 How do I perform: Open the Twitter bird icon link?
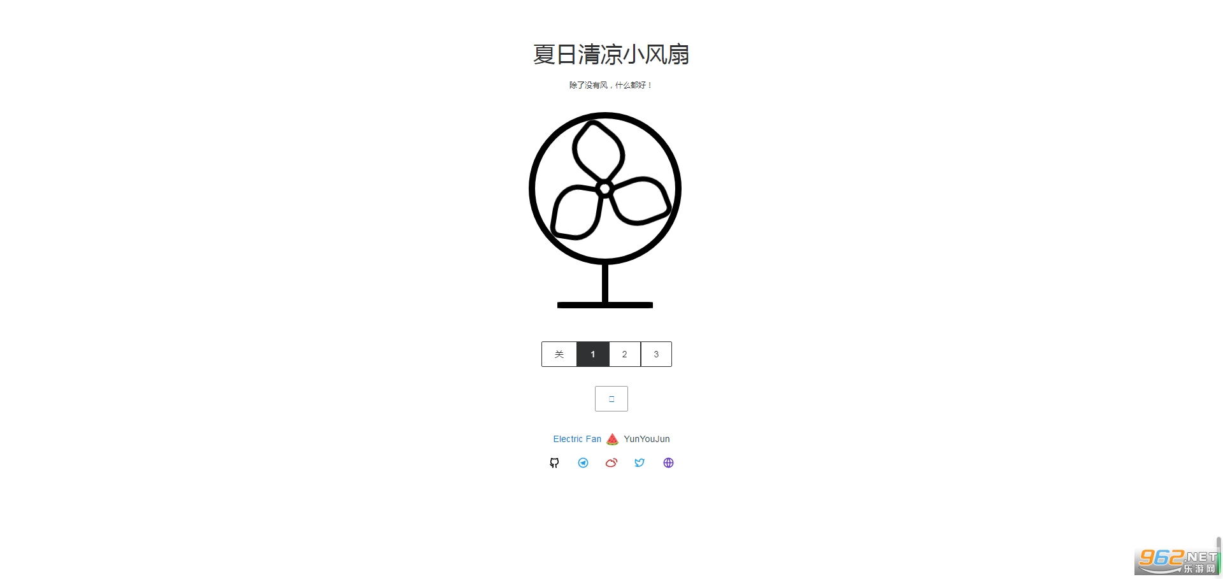640,463
